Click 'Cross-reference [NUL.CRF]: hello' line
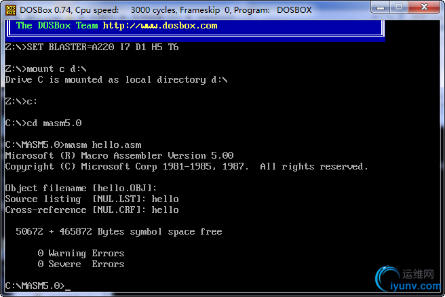445x297 pixels. click(x=92, y=210)
